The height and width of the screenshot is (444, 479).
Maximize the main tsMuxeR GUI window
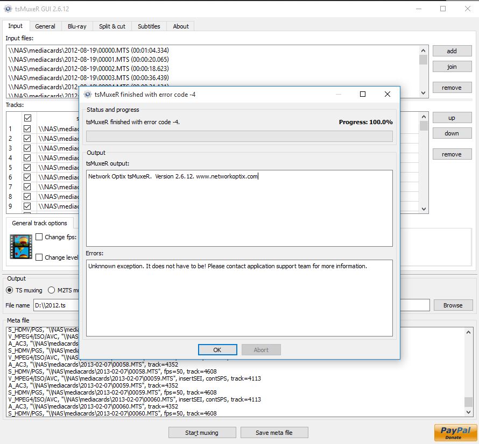coord(443,9)
